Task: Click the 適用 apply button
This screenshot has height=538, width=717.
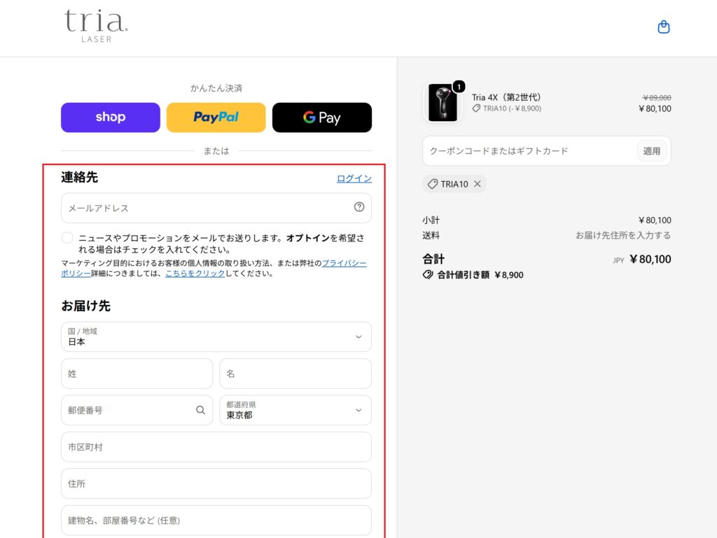Action: [652, 150]
